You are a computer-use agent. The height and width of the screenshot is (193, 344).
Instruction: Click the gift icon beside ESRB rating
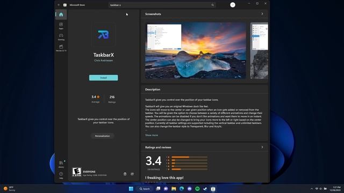coord(125,174)
